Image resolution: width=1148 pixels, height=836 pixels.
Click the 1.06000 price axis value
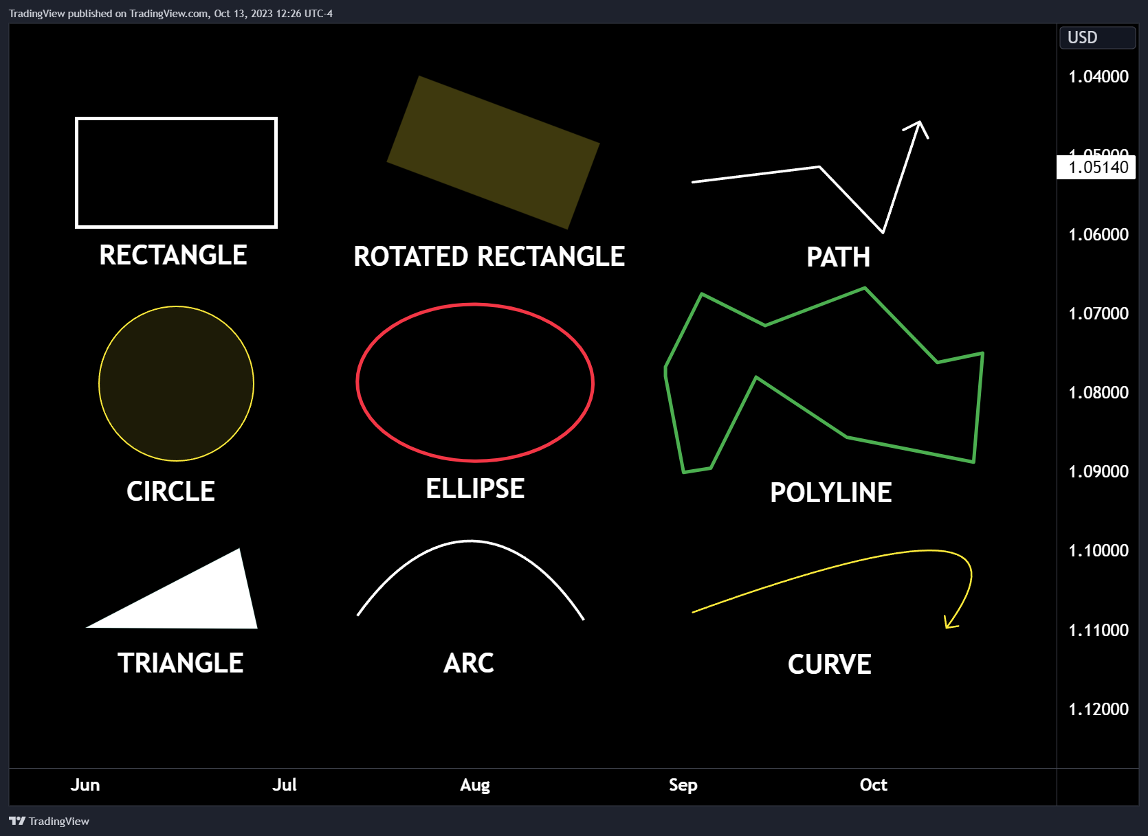coord(1098,234)
